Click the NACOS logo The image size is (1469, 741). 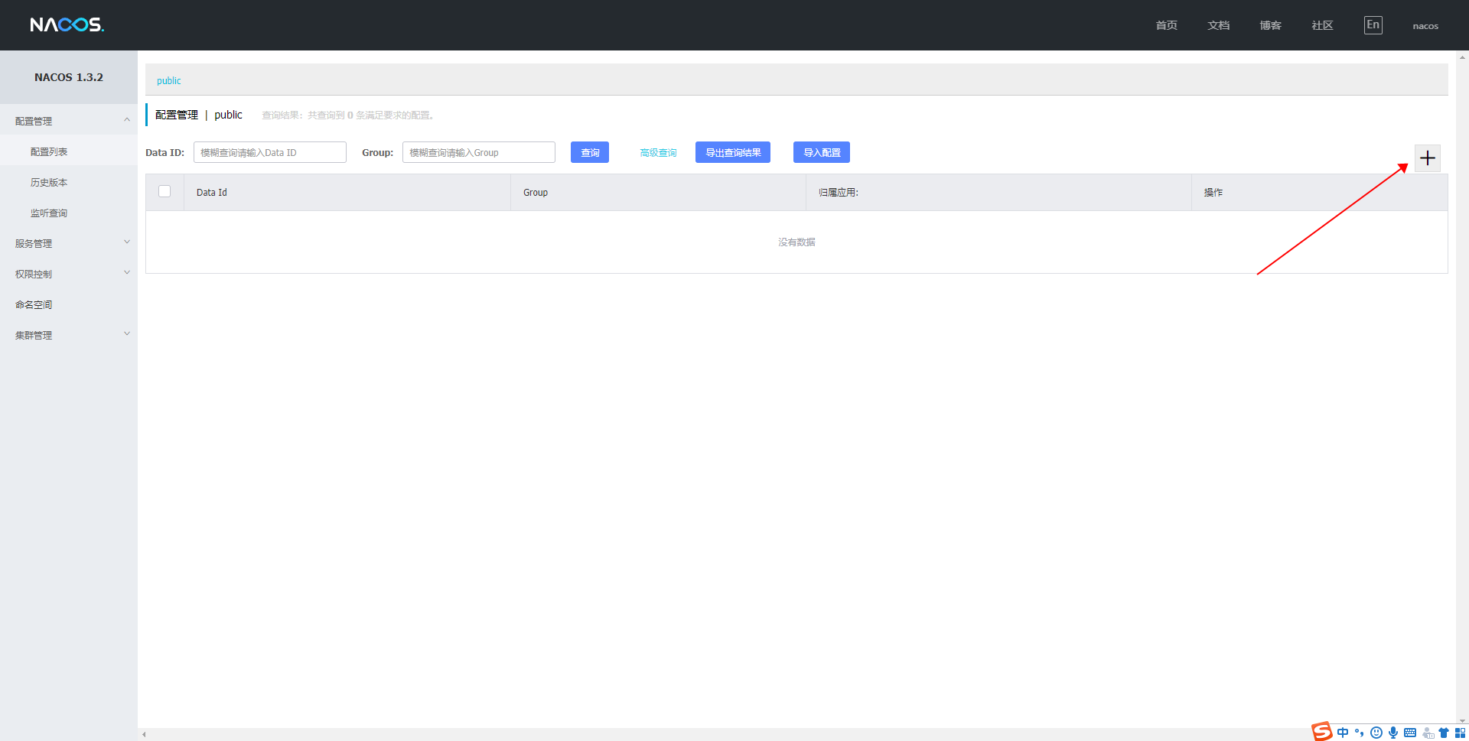click(x=67, y=24)
